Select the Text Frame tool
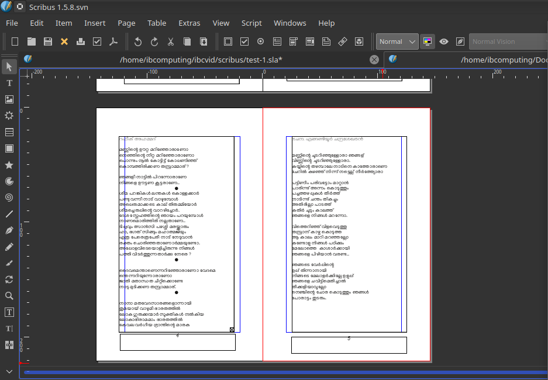Screen dimensions: 548x380 (x=9, y=83)
